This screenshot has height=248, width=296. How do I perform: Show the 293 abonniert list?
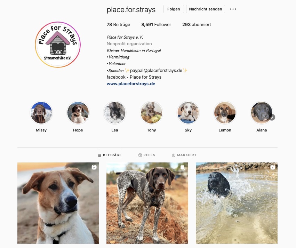click(197, 25)
